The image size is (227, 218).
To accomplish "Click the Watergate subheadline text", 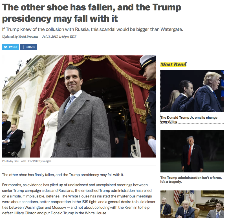I will click(92, 30).
